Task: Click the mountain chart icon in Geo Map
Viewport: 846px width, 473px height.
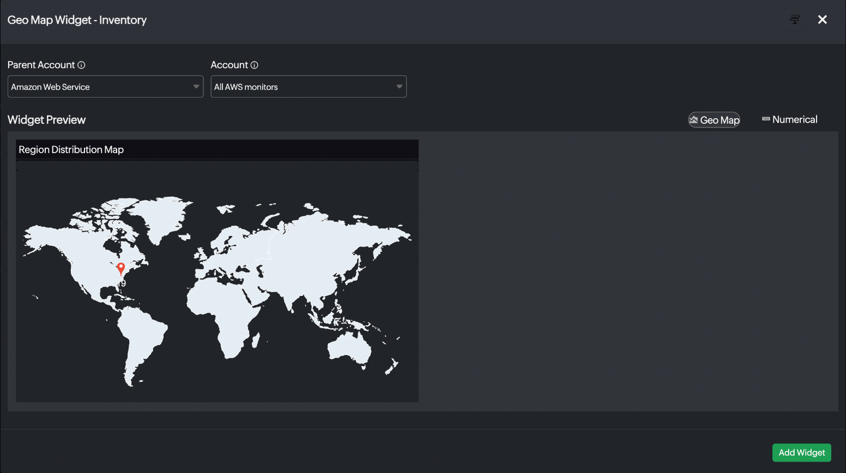Action: [693, 120]
